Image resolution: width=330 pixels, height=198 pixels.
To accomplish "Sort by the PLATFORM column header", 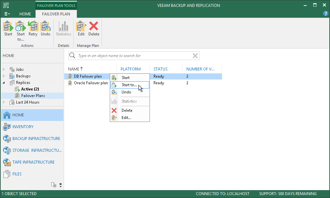I will pos(130,69).
